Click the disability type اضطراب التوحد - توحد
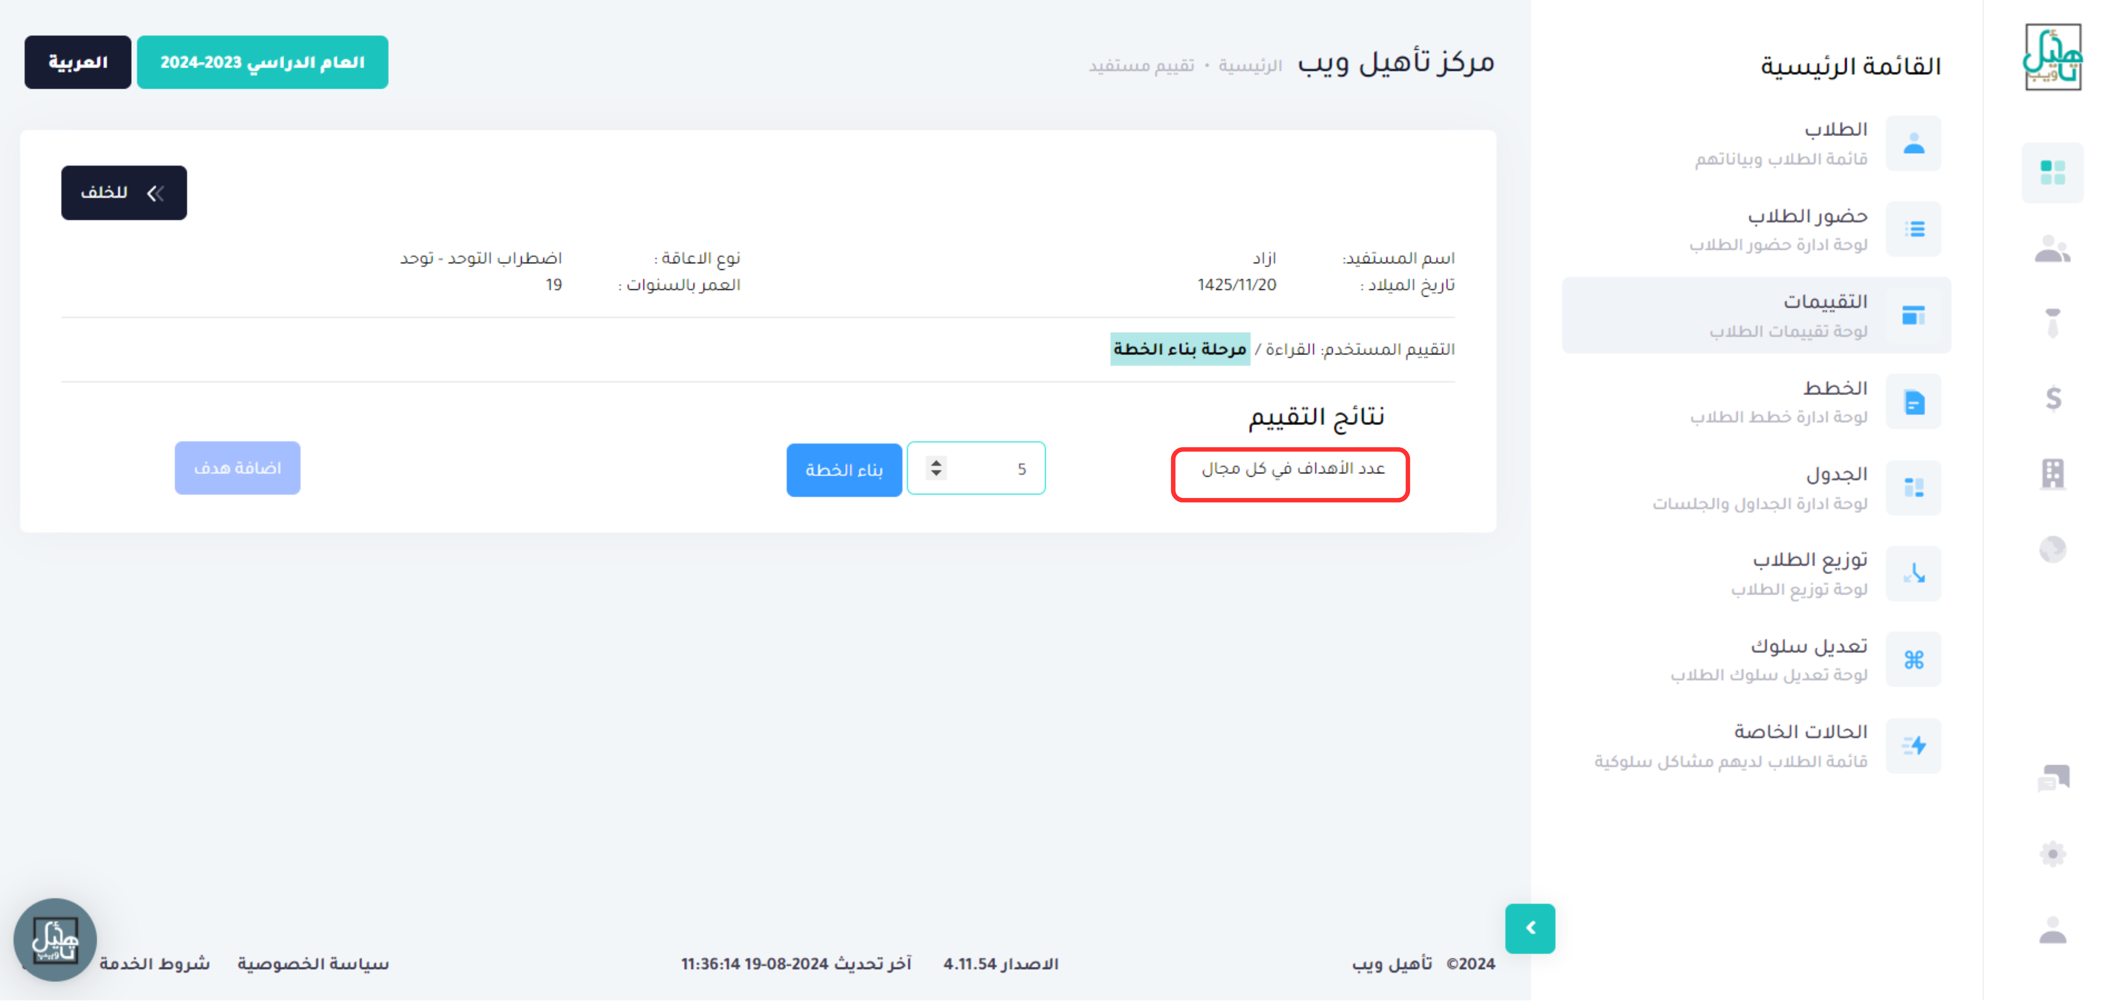Screen dimensions: 2107x1005 [480, 259]
